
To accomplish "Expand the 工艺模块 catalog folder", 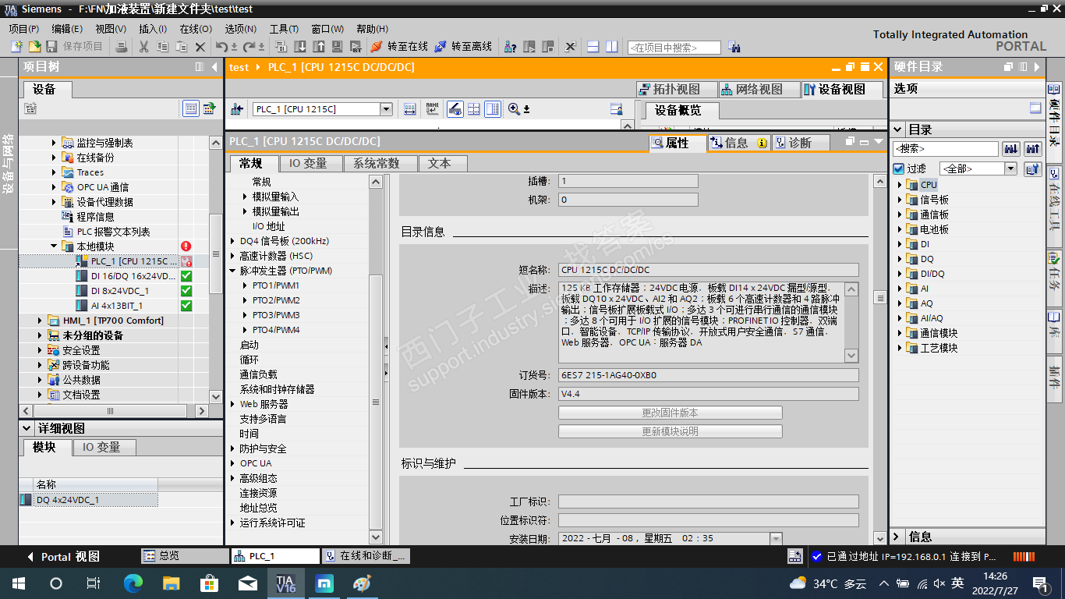I will click(899, 348).
